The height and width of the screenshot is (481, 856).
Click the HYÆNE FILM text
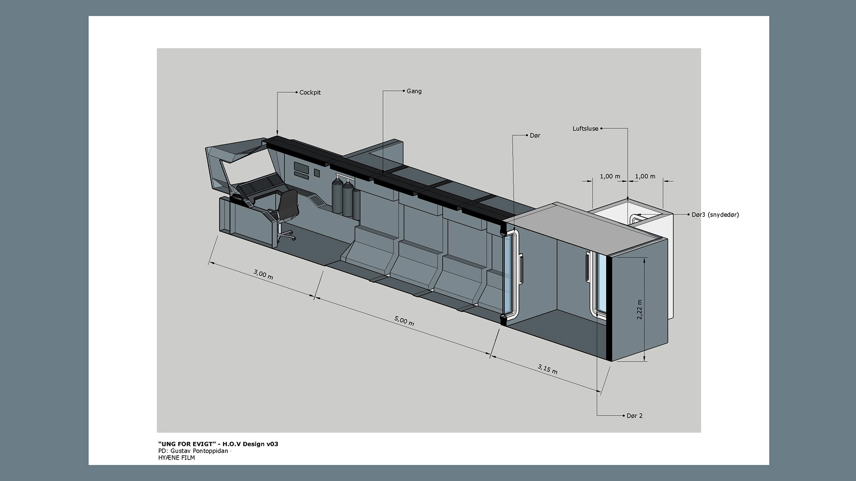click(x=177, y=457)
